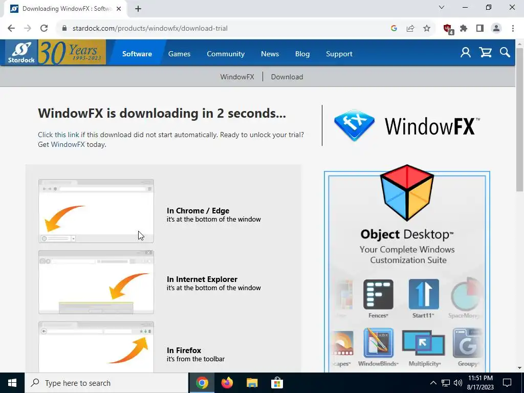
Task: Open the News menu item
Action: click(x=270, y=54)
